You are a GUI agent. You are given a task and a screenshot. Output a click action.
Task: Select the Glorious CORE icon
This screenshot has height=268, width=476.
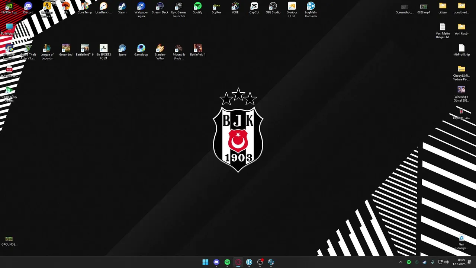(292, 10)
